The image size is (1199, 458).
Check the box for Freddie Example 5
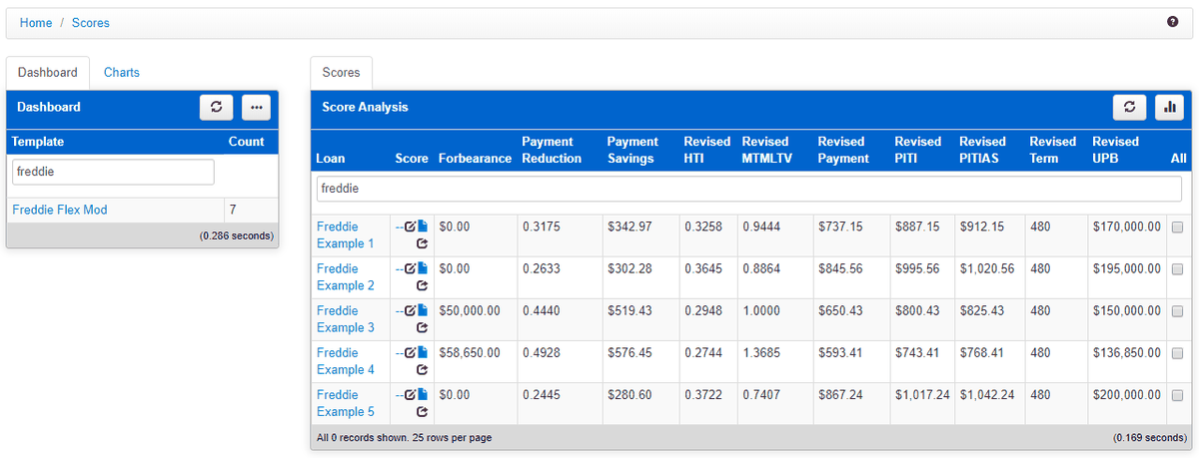point(1177,395)
